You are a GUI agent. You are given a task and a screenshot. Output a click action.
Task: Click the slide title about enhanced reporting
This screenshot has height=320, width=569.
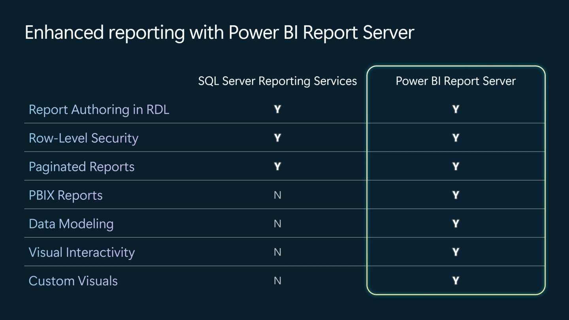tap(219, 32)
